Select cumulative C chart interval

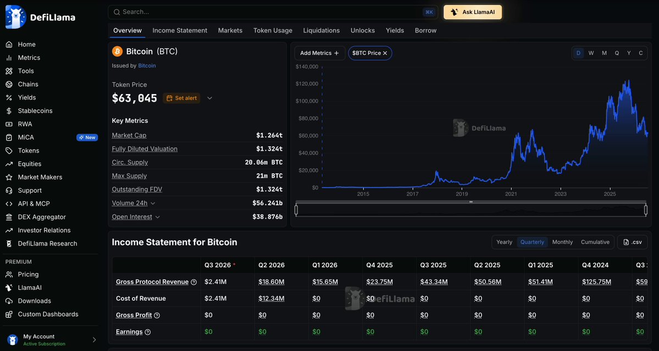[641, 53]
